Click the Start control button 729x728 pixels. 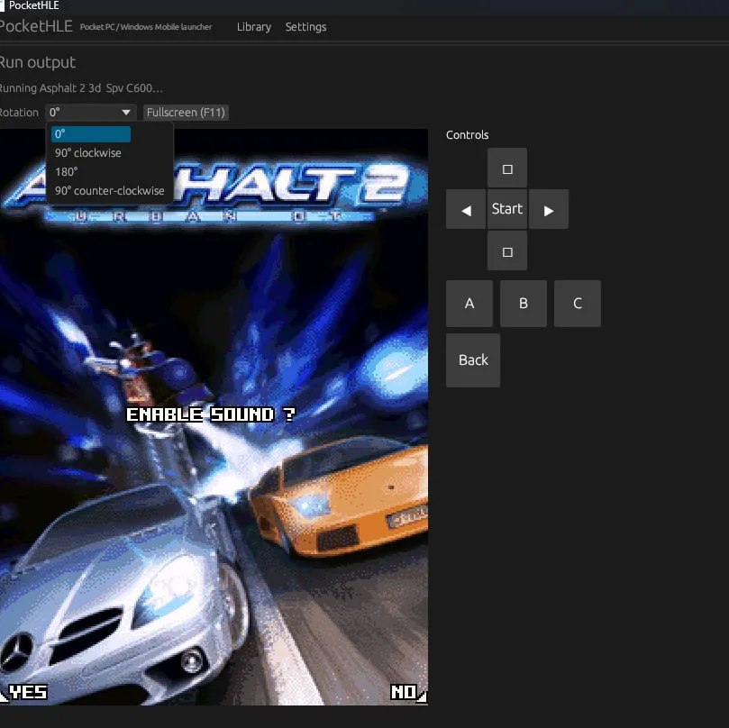506,209
